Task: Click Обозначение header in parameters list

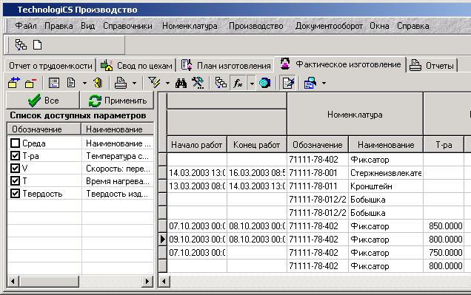Action: pos(44,129)
